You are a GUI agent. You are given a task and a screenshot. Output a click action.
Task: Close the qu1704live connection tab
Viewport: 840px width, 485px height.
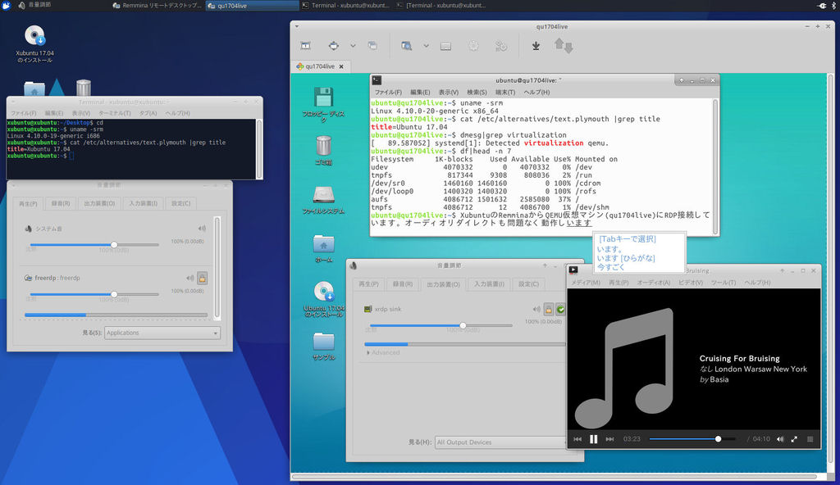[x=341, y=66]
